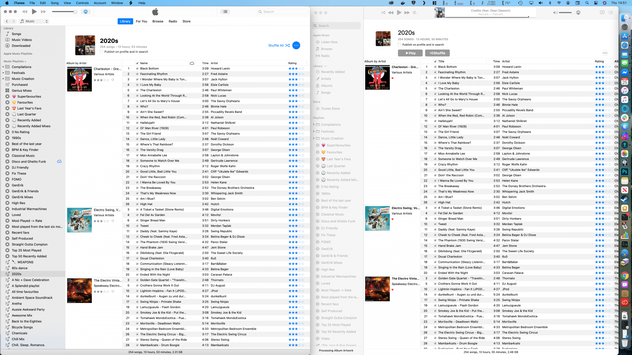
Task: Collapse Library section in Music app sidebar
Action: coord(325,66)
